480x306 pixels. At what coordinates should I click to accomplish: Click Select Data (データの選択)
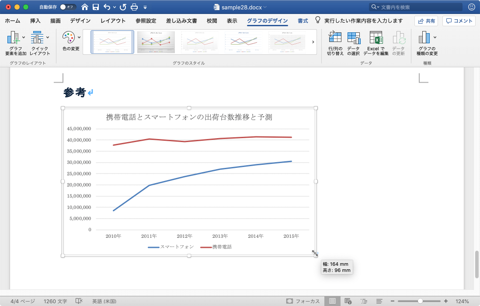pos(354,43)
